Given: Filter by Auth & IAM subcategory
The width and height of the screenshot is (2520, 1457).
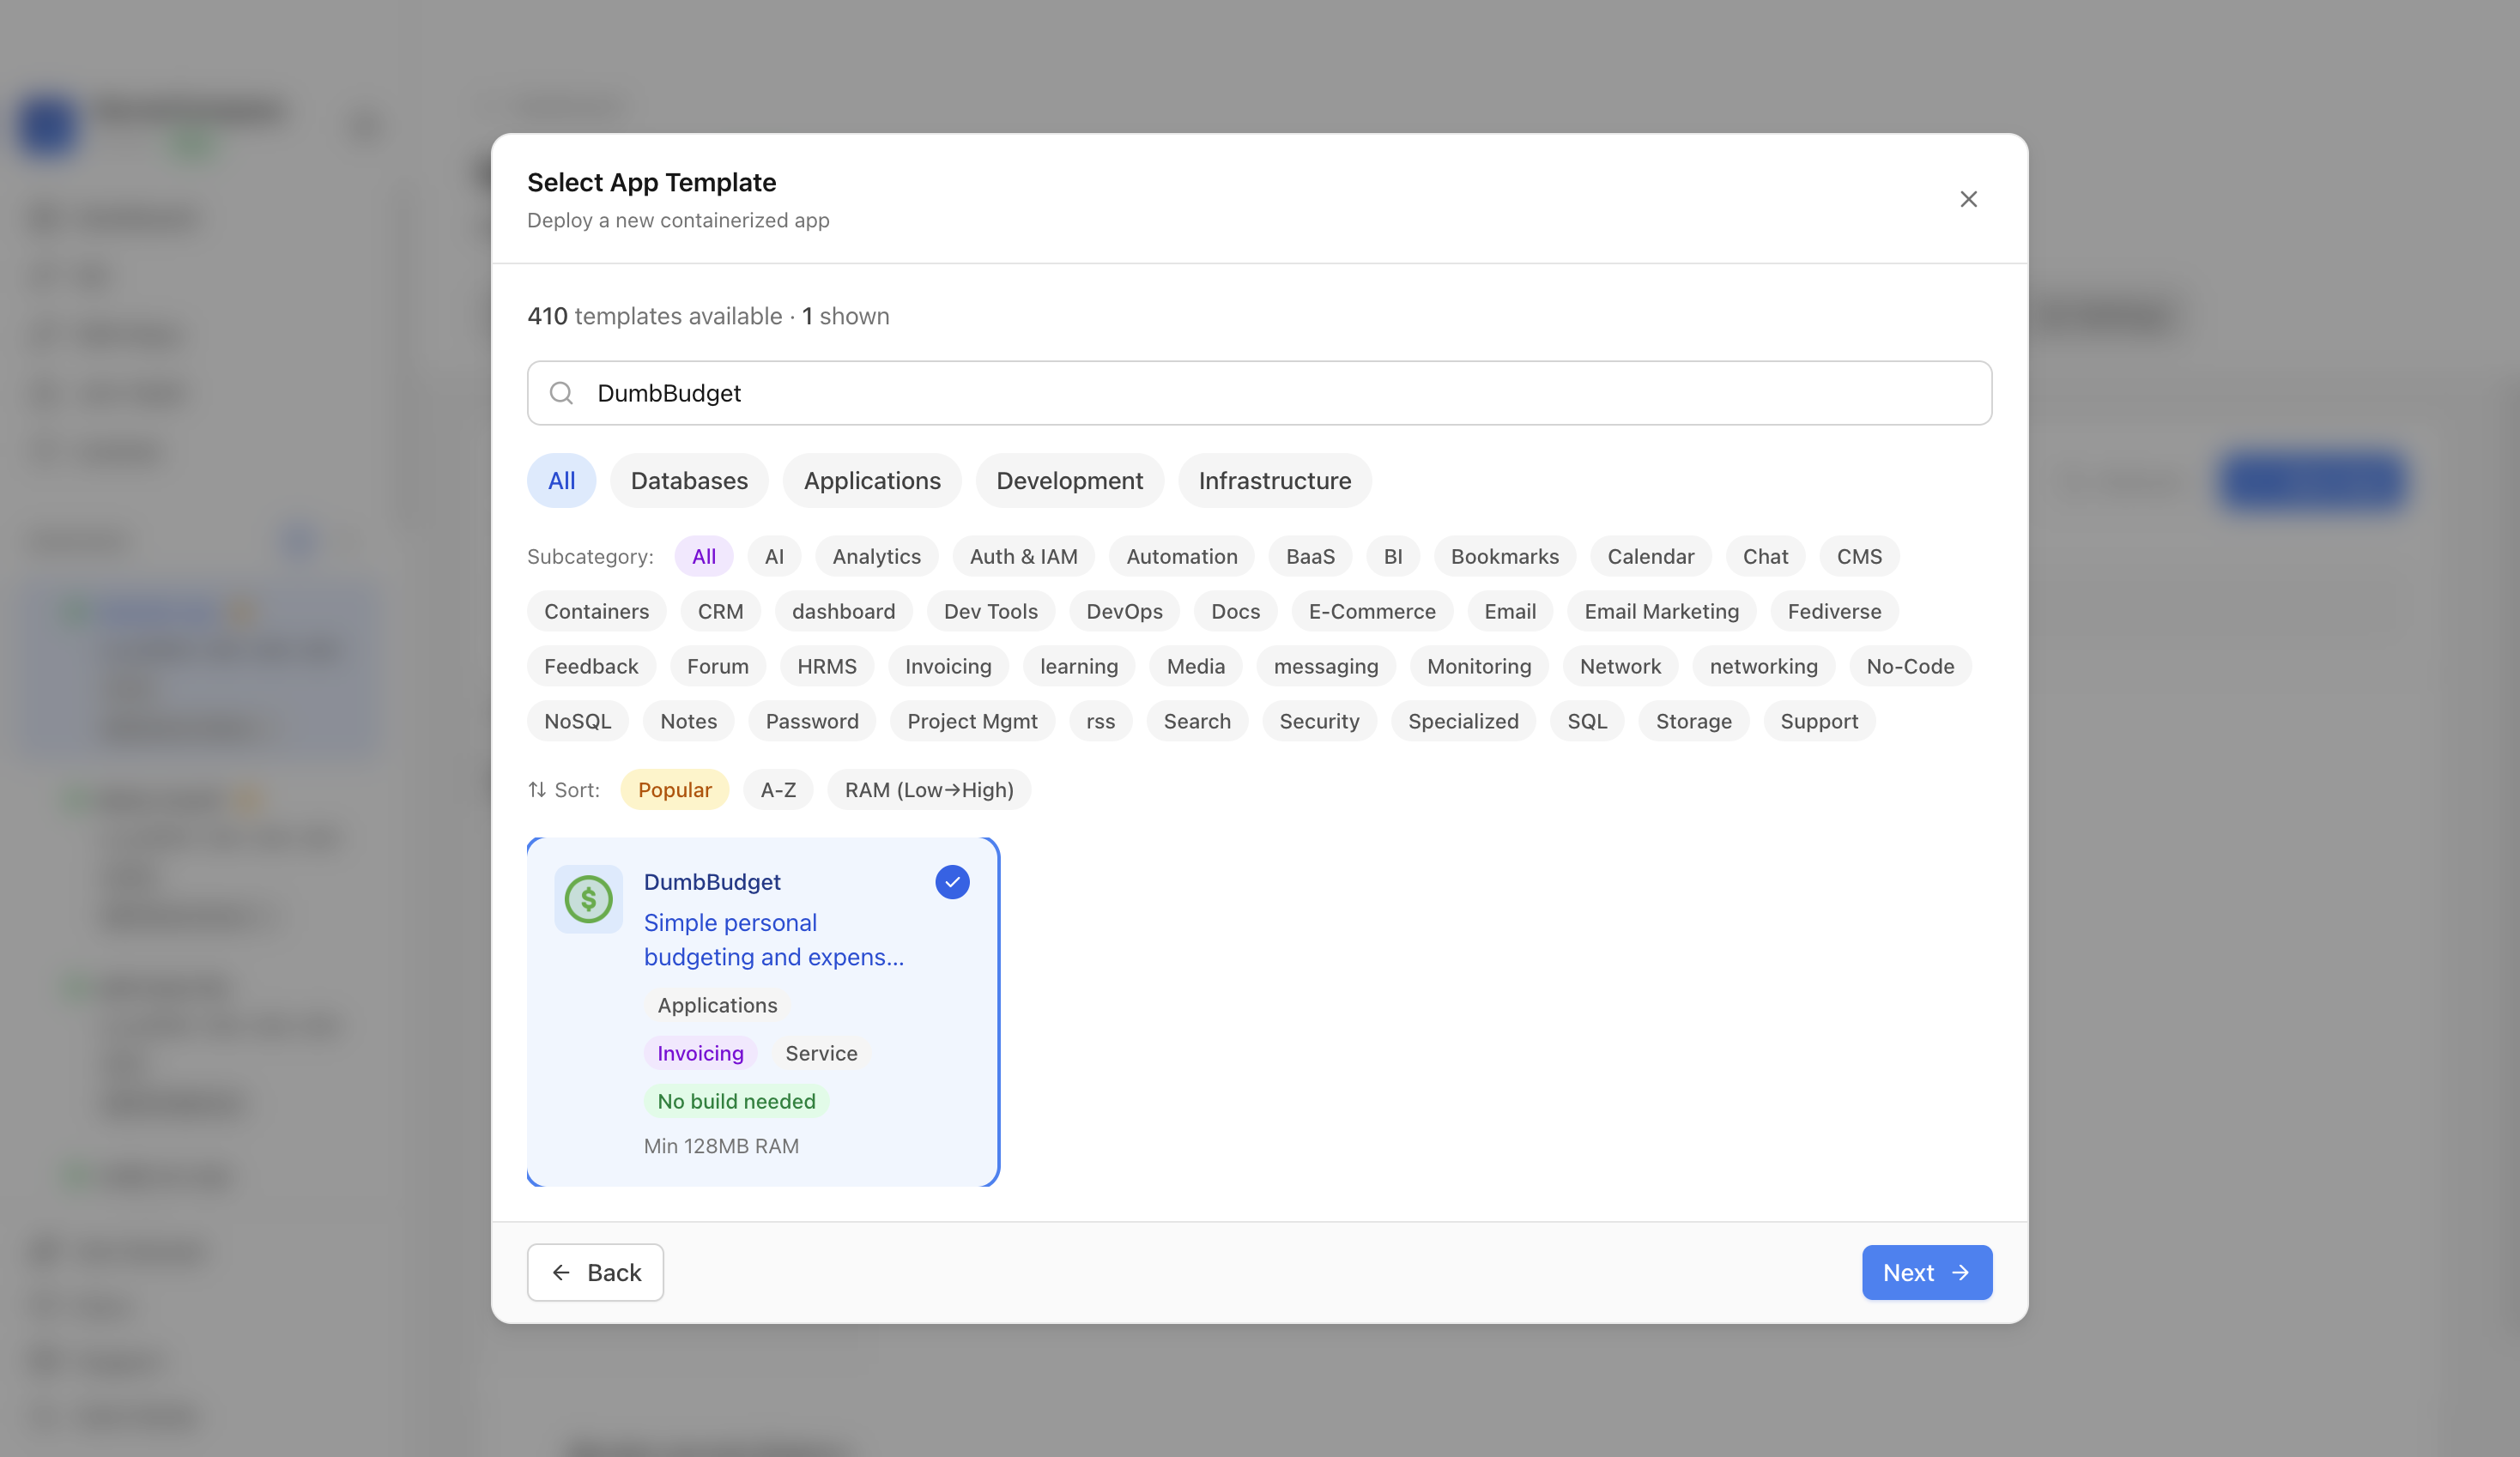Looking at the screenshot, I should (x=1023, y=556).
